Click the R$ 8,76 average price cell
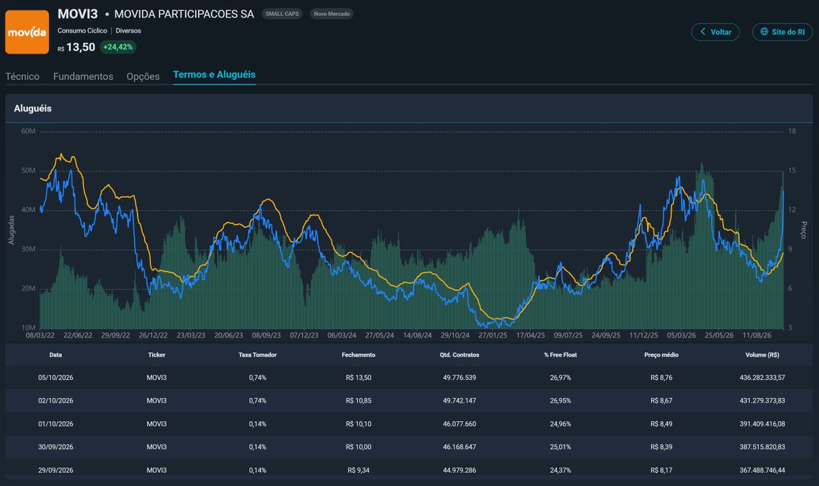This screenshot has height=486, width=819. [x=661, y=377]
